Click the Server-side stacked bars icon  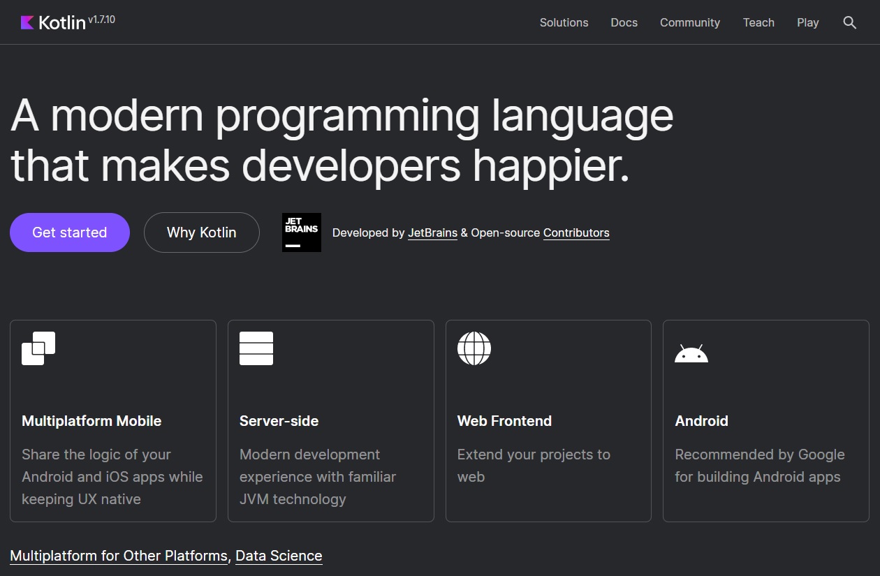(256, 348)
